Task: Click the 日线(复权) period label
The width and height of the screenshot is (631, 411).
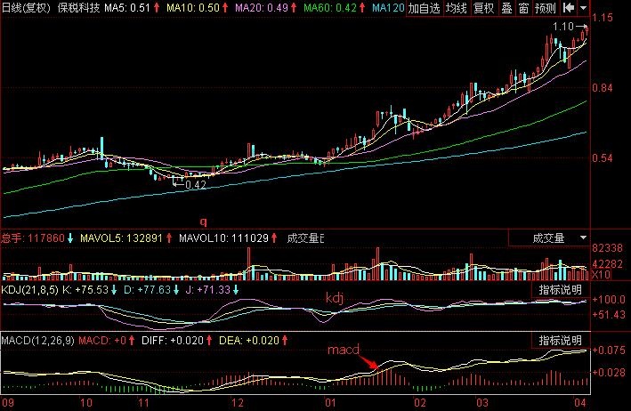Action: (27, 8)
